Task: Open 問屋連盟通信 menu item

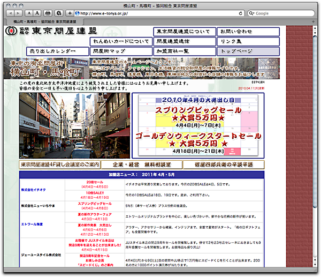Action: [185, 41]
